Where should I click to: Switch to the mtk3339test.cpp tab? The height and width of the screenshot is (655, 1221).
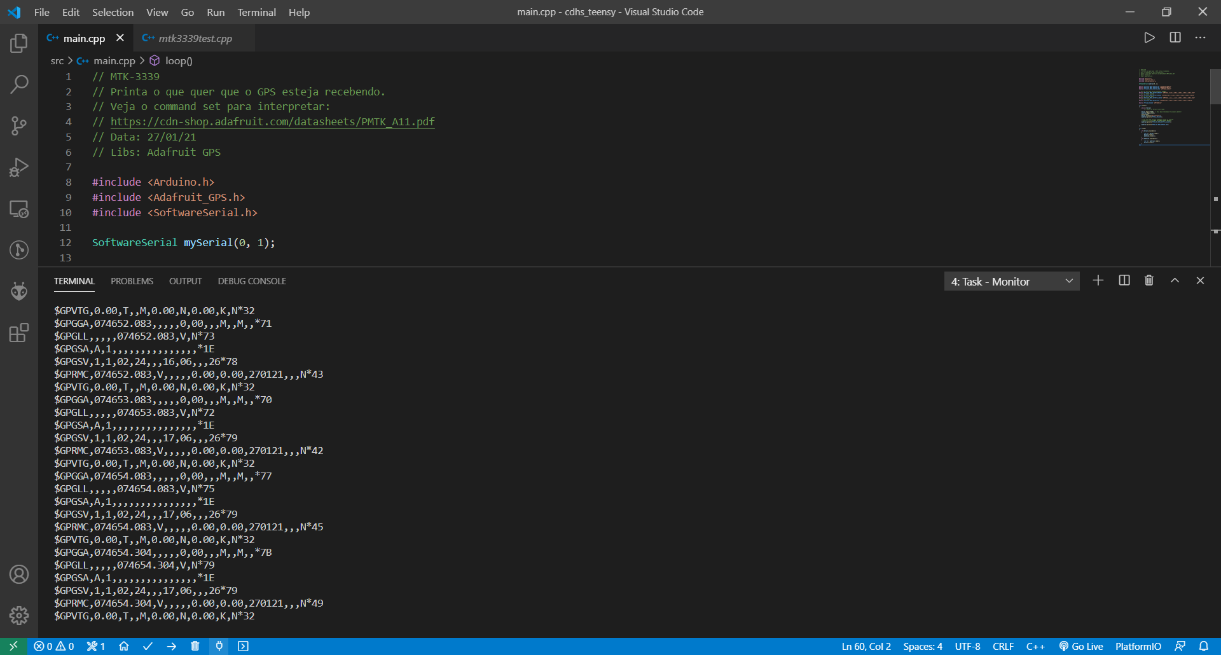click(x=195, y=38)
